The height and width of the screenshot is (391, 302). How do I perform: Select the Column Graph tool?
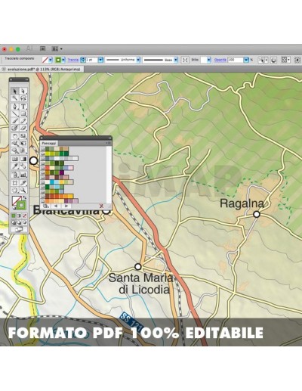(23, 174)
